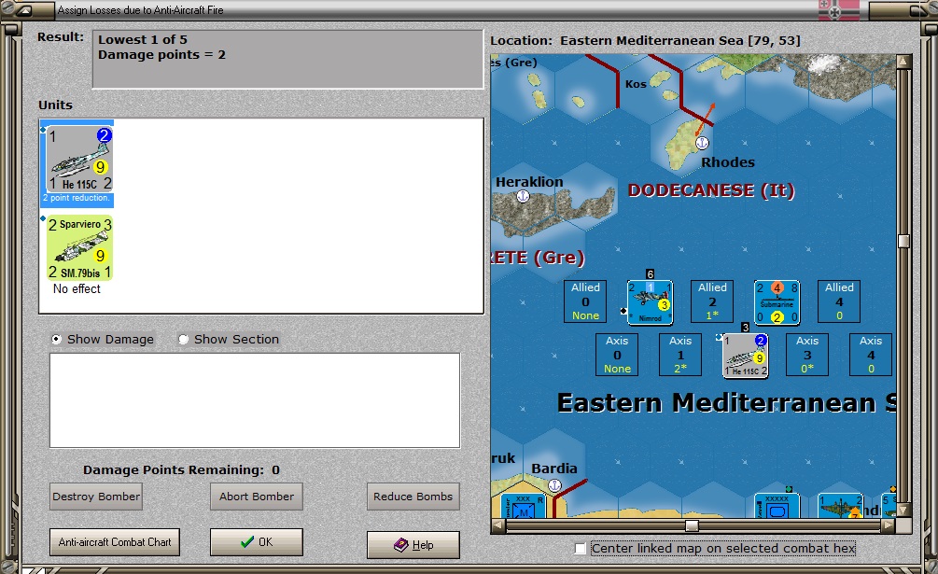Select the Allied 0 None sea box
The width and height of the screenshot is (938, 574).
tap(585, 301)
